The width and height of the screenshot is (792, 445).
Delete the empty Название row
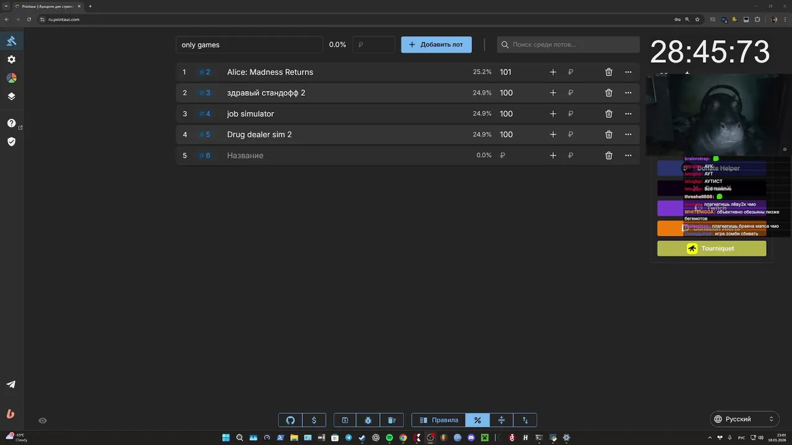[x=609, y=156]
